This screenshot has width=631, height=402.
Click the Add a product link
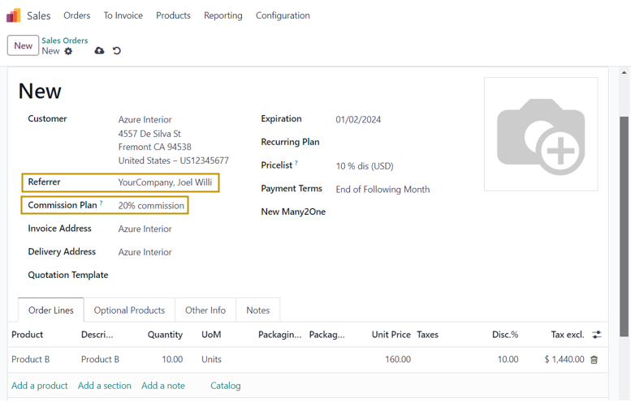point(39,386)
